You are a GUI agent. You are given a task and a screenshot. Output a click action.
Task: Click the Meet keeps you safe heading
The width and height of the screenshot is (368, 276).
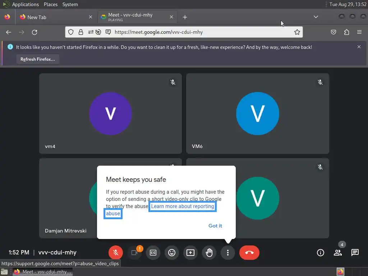[x=136, y=180]
